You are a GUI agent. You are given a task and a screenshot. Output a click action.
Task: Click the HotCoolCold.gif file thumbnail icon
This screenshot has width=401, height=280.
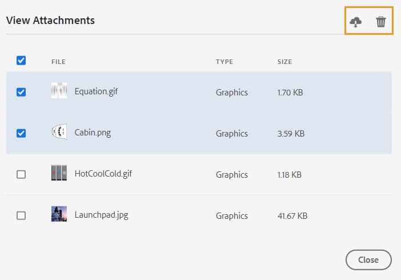point(59,173)
